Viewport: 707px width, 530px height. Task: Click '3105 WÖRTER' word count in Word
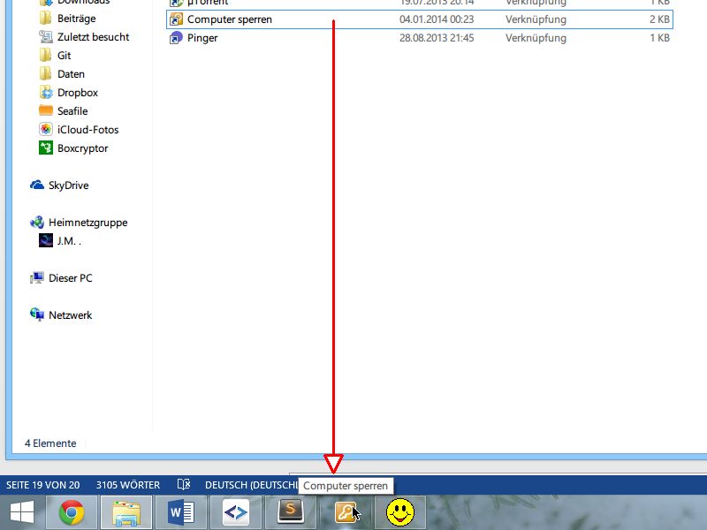(128, 485)
